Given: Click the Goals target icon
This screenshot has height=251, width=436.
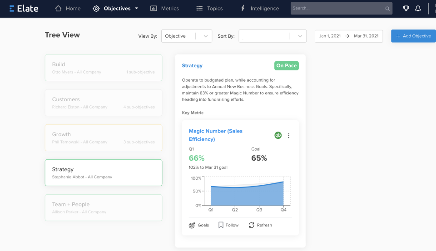Looking at the screenshot, I should pyautogui.click(x=192, y=225).
